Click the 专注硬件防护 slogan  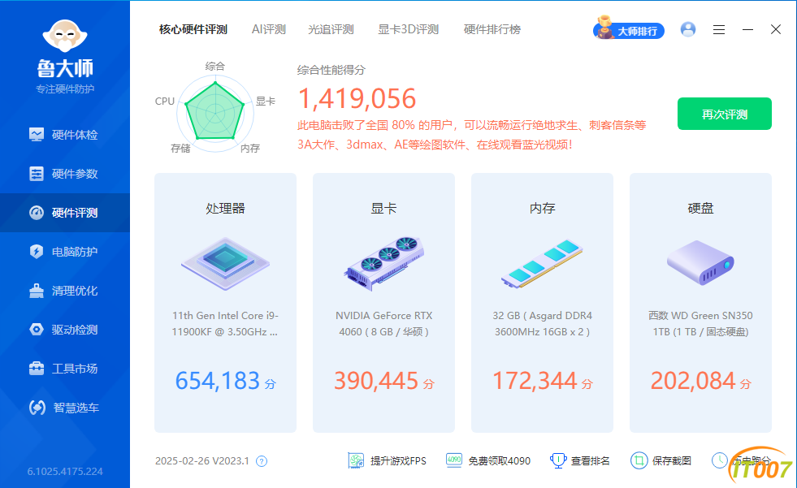(65, 89)
